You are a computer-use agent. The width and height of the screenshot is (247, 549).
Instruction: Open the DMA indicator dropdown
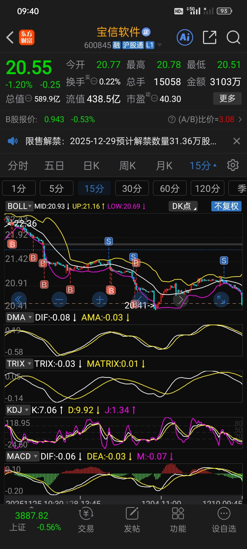coord(19,317)
